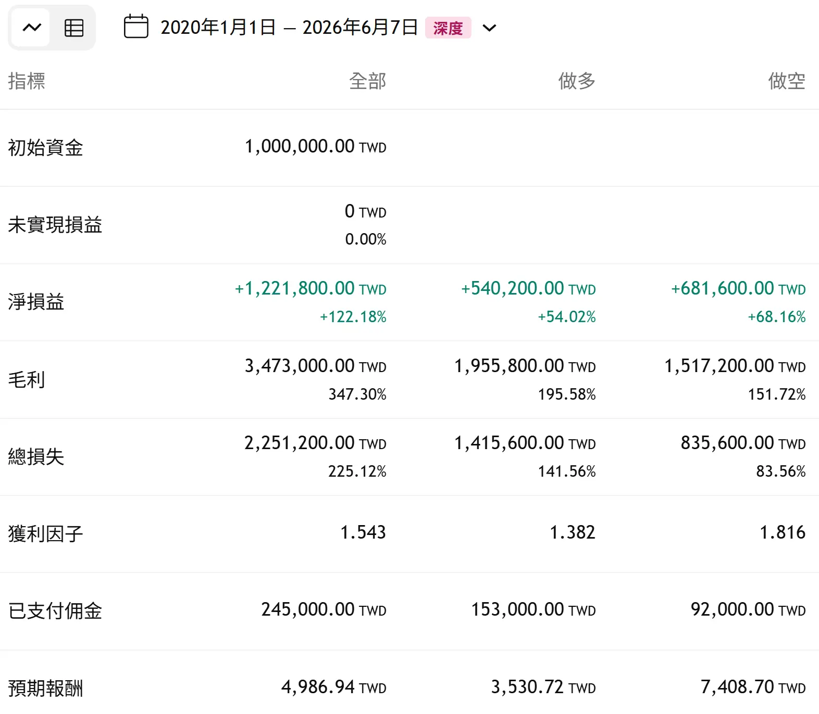Click the total net profit value +1,221,800.00 TWD
Viewport: 819px width, 714px height.
click(311, 288)
